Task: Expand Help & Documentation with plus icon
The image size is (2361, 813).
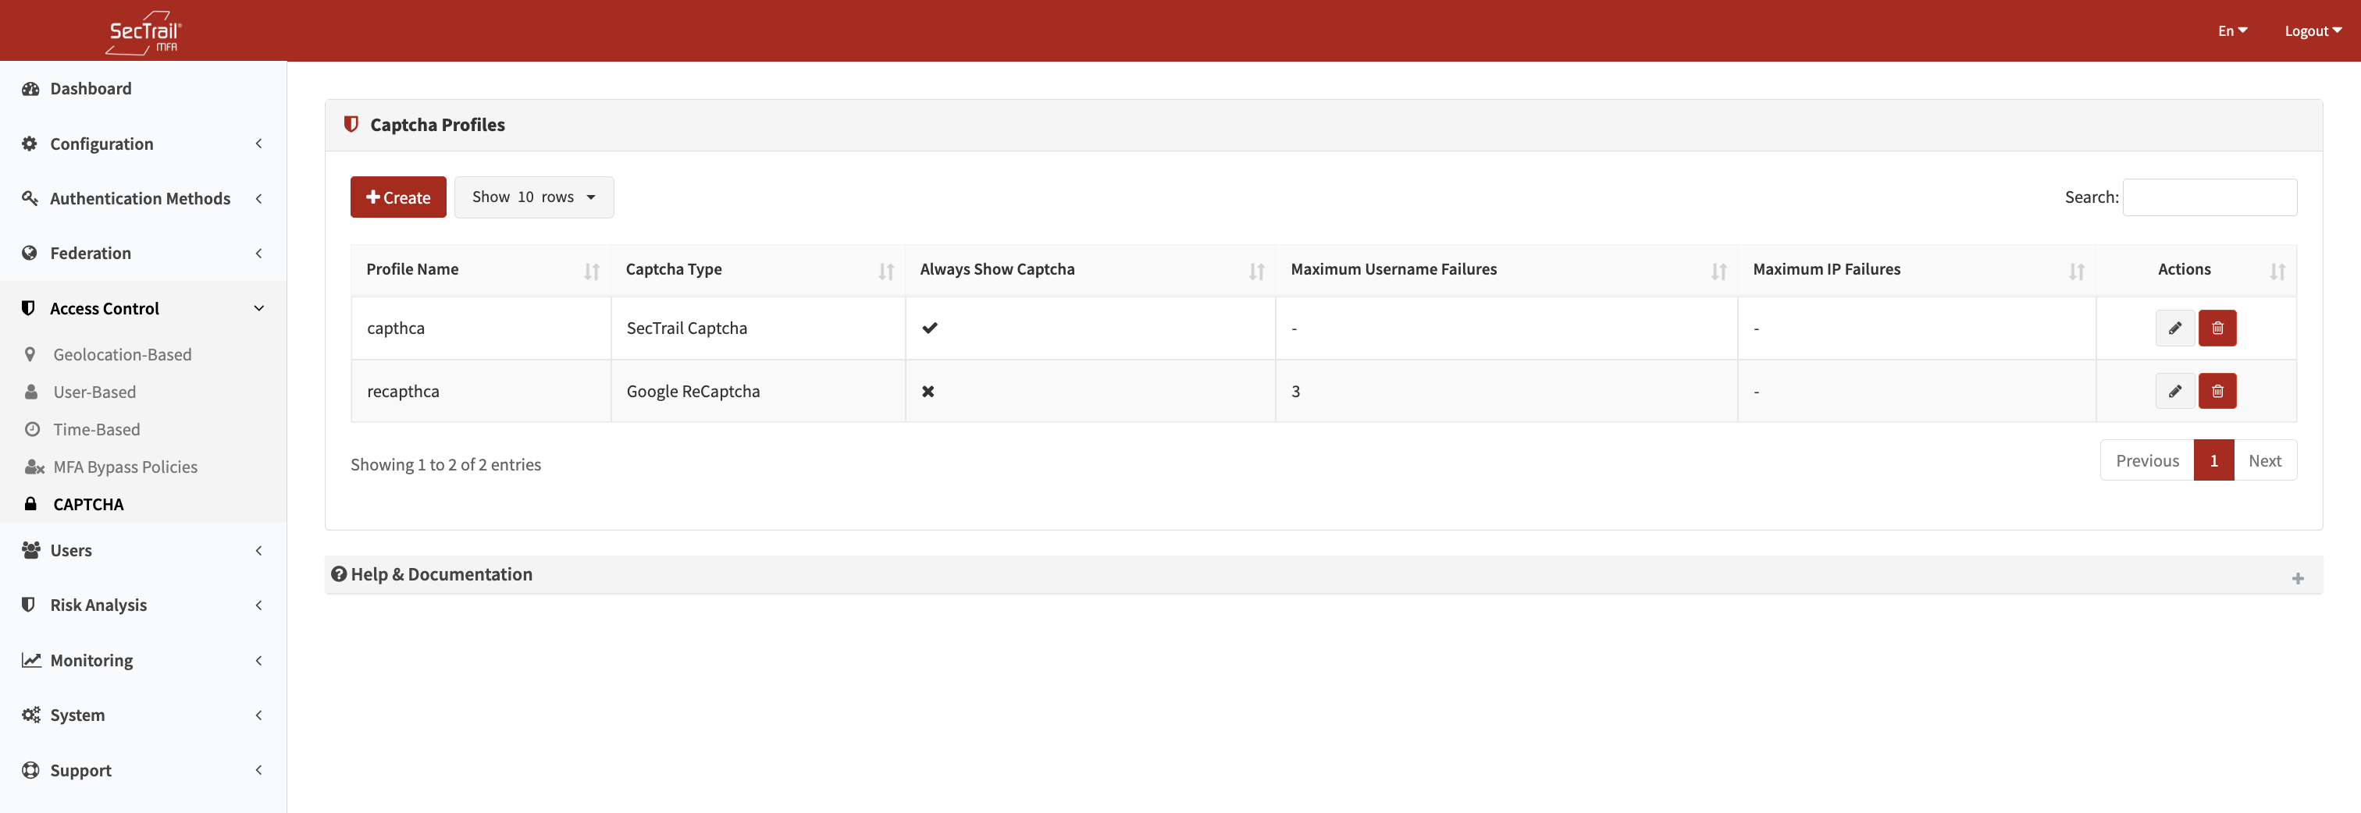Action: [x=2297, y=577]
